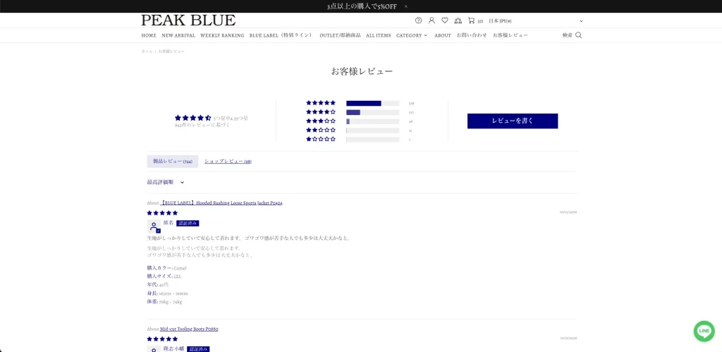Expand the CATEGORY menu
Viewport: 722px width, 352px height.
412,35
